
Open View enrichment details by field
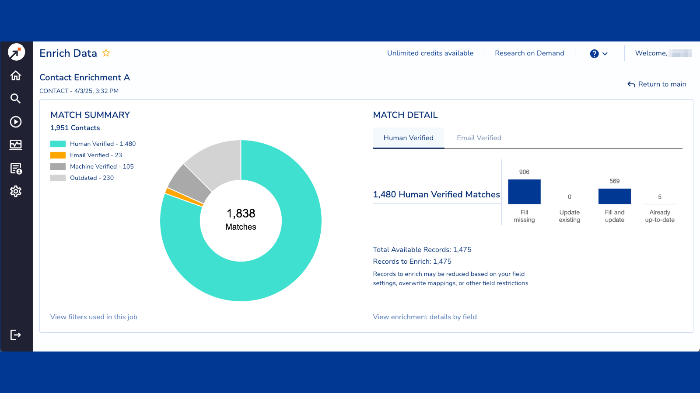[424, 317]
